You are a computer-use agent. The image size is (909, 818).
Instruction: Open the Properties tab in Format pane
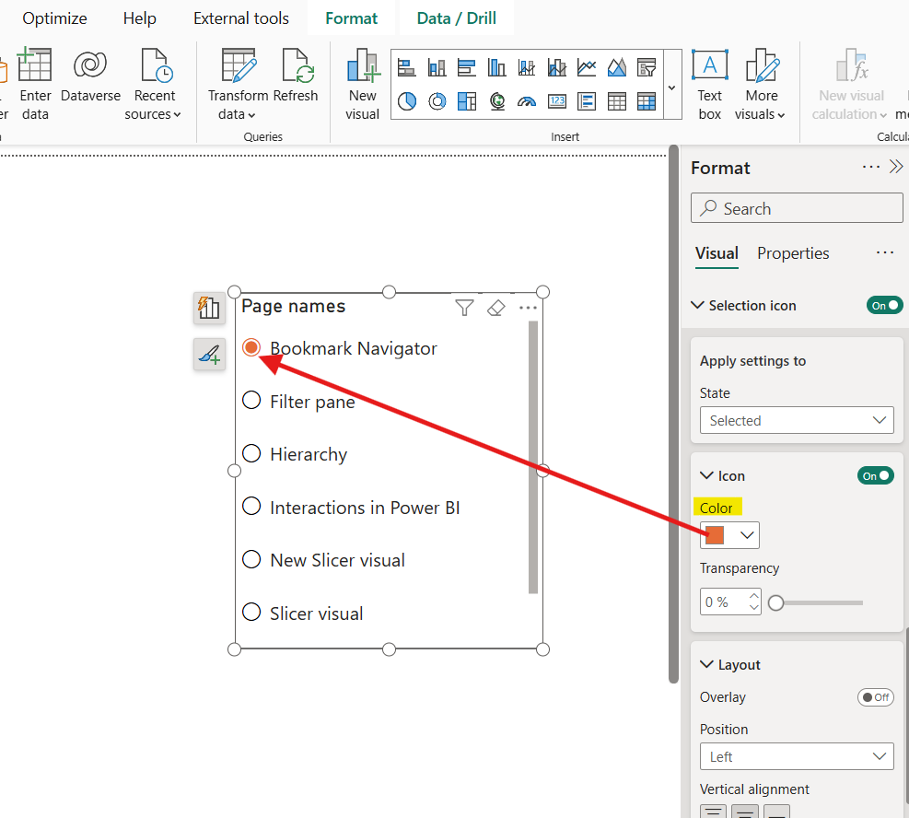[793, 253]
